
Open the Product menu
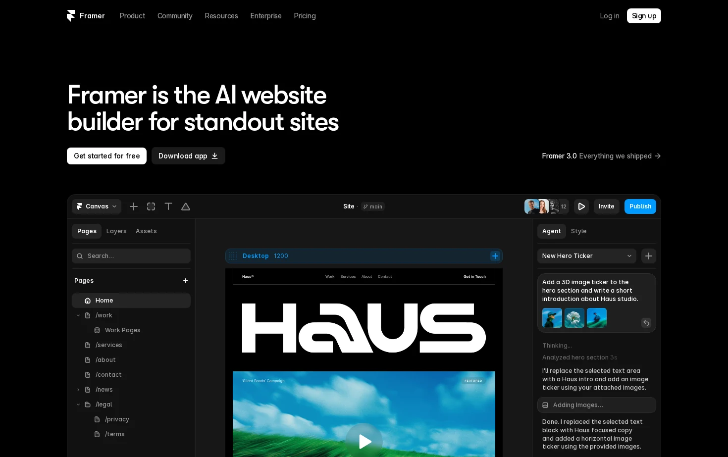[132, 16]
